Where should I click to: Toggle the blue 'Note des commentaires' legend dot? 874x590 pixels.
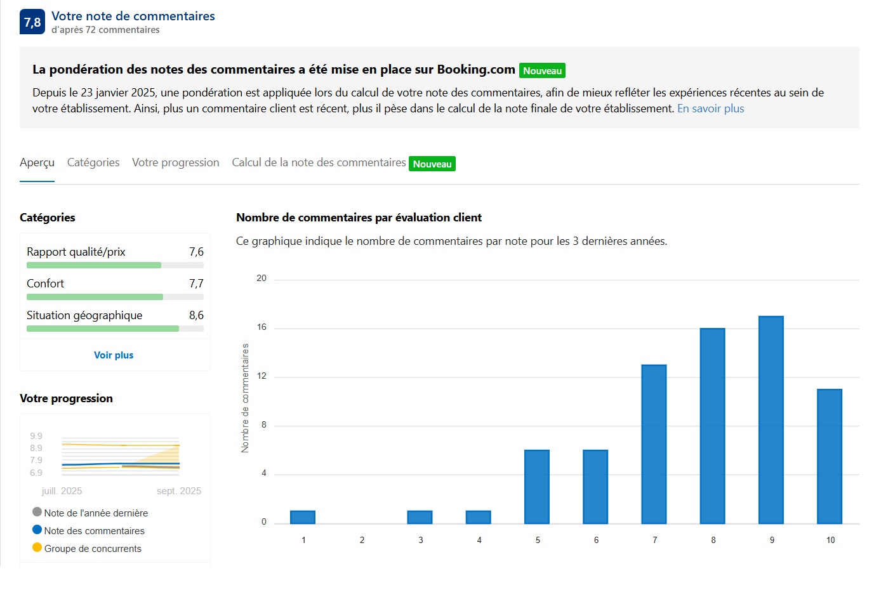37,530
